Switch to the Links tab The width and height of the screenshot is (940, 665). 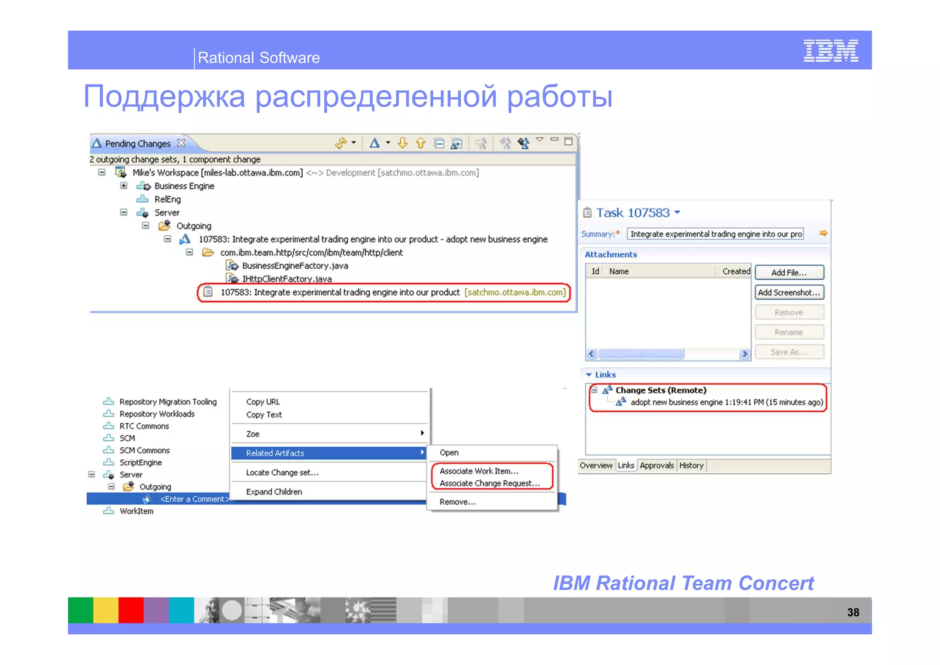pyautogui.click(x=626, y=466)
